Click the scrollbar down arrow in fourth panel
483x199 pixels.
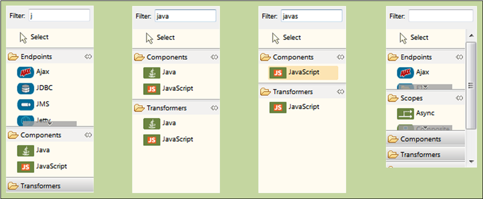coord(471,162)
